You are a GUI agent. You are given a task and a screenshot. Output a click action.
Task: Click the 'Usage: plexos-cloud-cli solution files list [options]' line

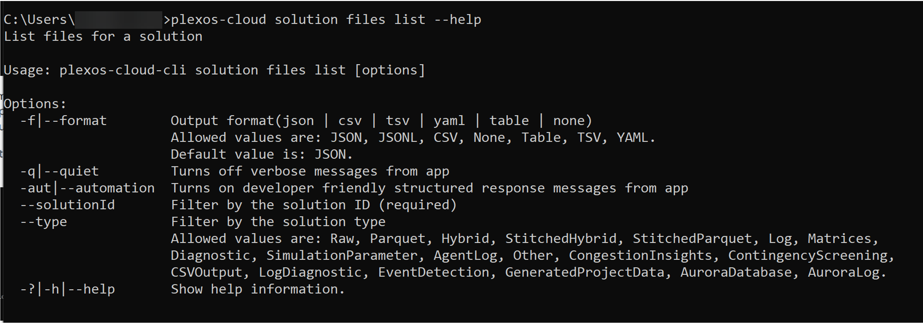(x=214, y=70)
